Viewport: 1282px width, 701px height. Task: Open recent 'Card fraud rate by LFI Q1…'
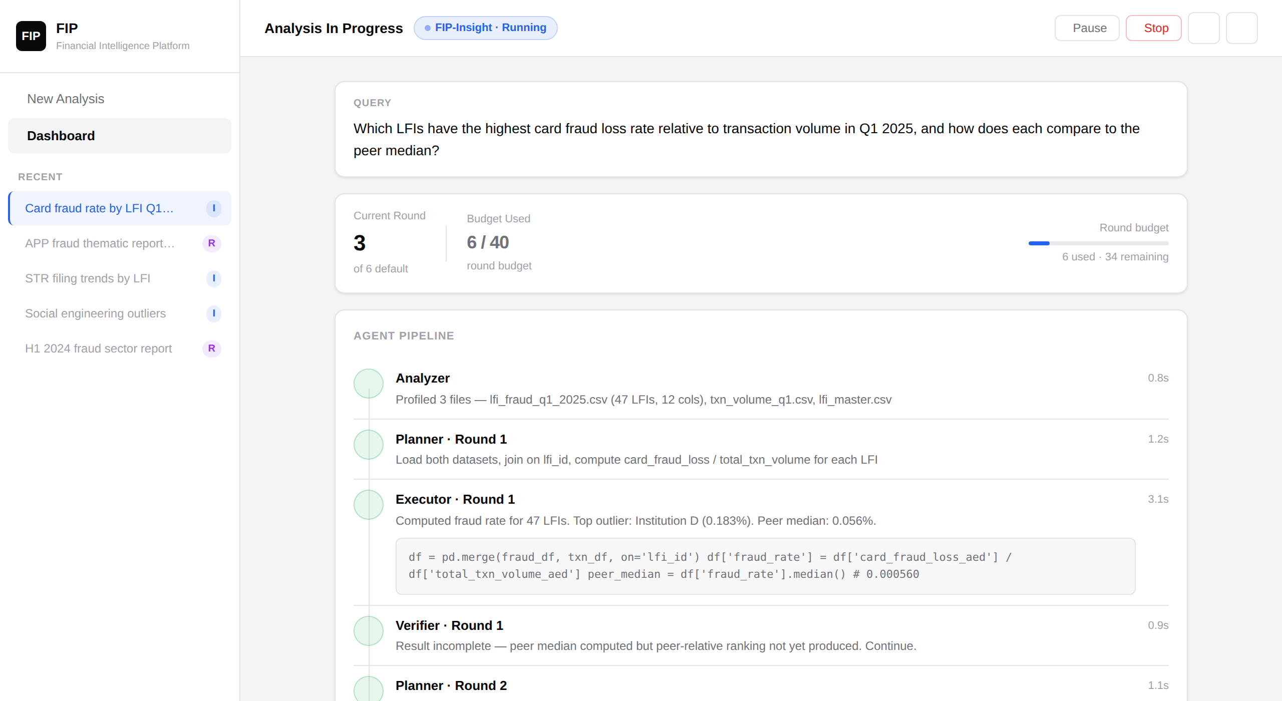pos(120,208)
